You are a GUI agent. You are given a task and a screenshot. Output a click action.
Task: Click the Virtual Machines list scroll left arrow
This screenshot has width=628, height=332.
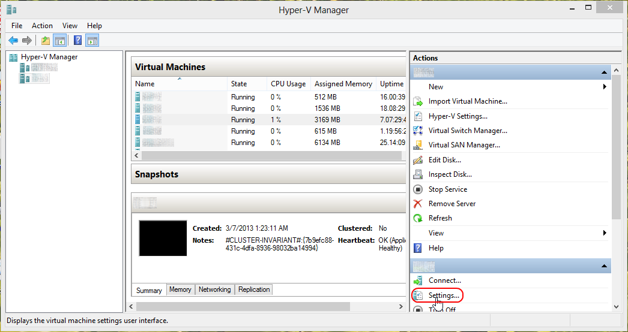click(x=136, y=155)
